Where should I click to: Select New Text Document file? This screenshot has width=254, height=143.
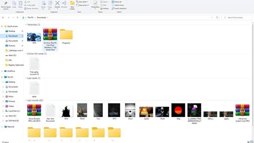(50, 113)
